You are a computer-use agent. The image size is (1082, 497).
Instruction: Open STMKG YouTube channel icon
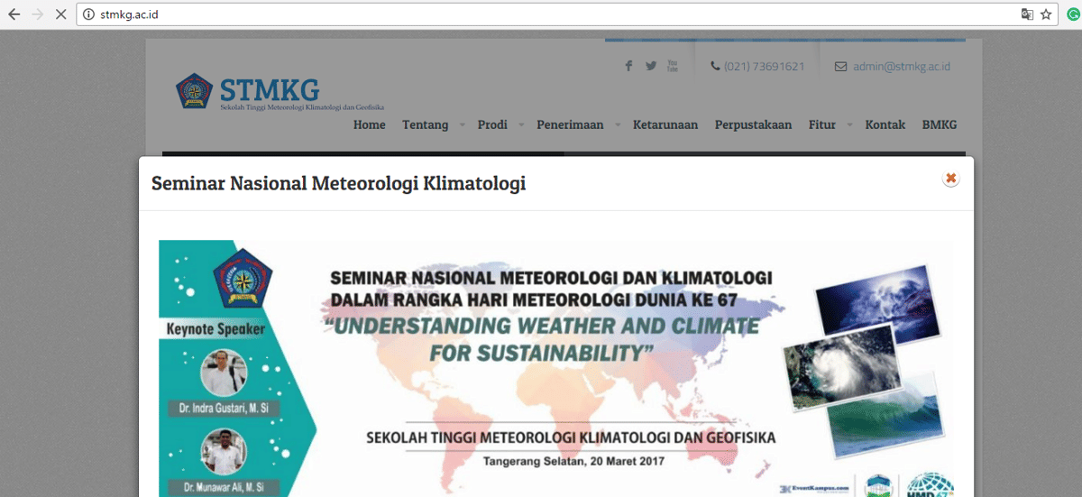pyautogui.click(x=673, y=66)
